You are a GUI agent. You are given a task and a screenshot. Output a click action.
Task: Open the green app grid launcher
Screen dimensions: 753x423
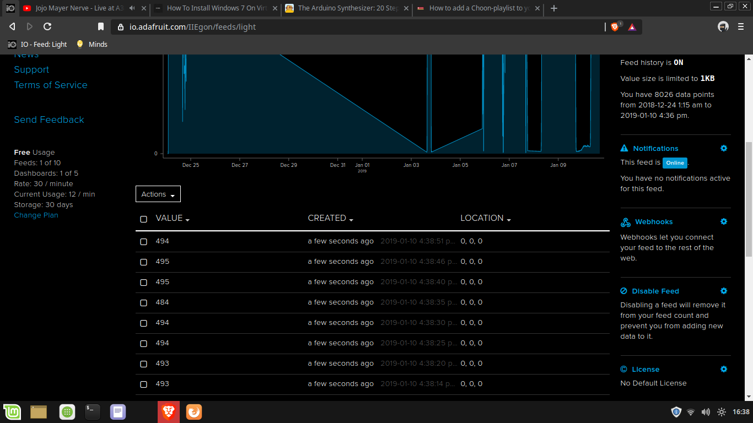tap(67, 411)
